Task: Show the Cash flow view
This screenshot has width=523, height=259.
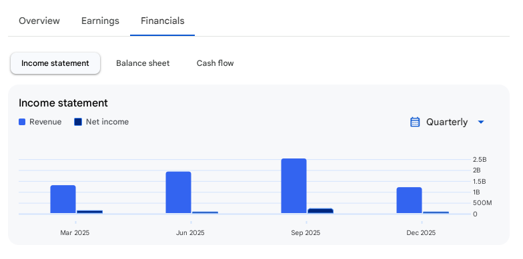Action: pos(215,63)
